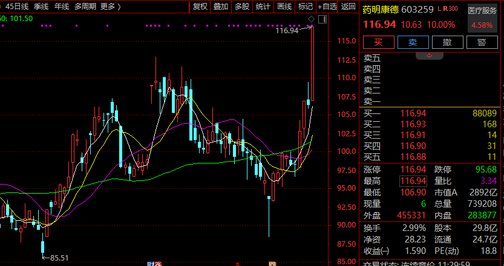Screen dimensions: 504x266
Task: Activate the 画线 drawing tool
Action: [x=284, y=7]
